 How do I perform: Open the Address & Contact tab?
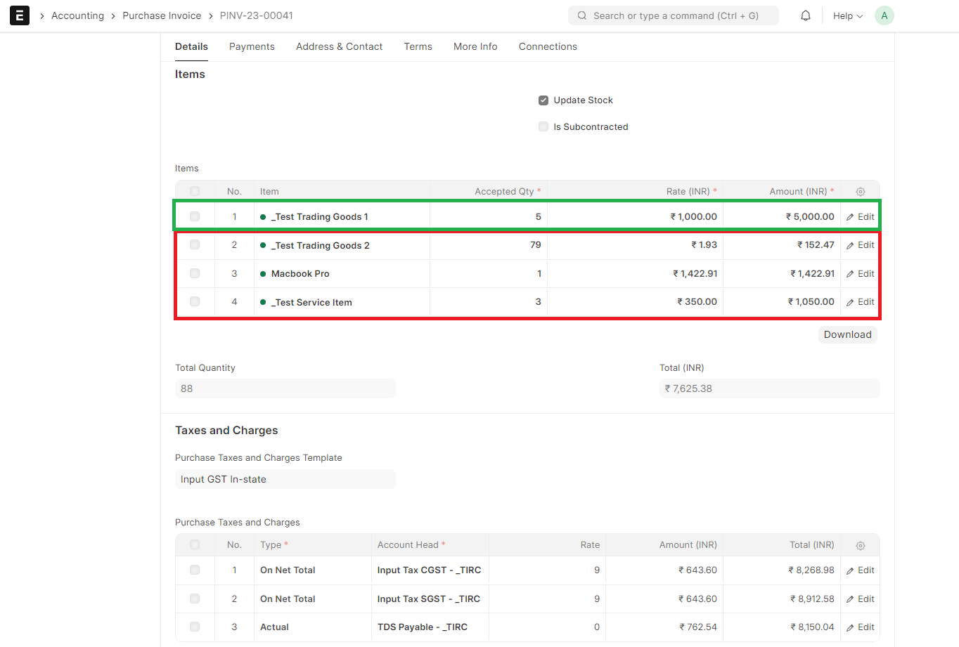(x=339, y=46)
